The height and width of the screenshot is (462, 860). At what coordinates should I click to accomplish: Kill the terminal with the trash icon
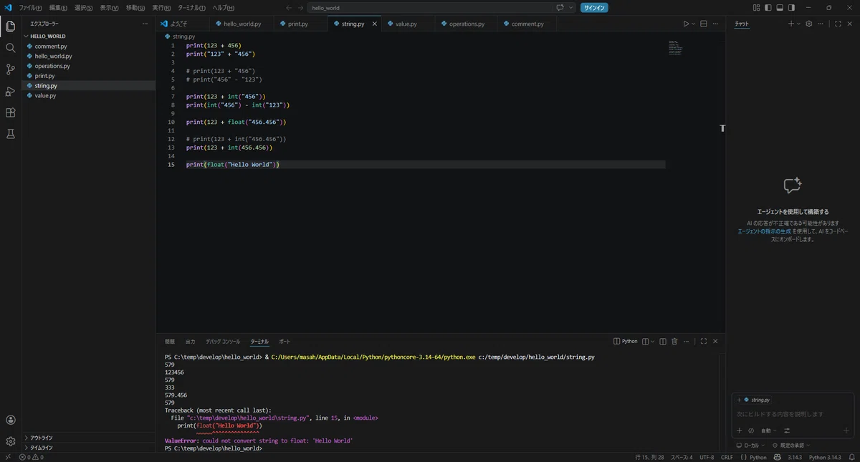pyautogui.click(x=674, y=342)
